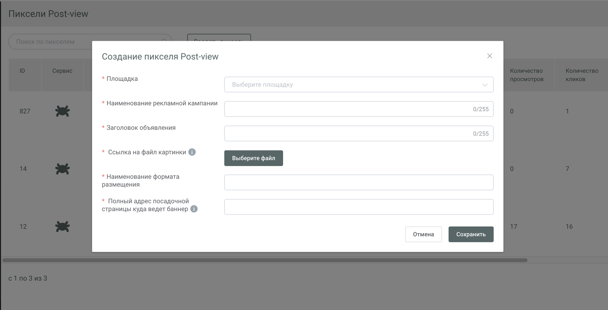Click info icon beside landing page address label
The height and width of the screenshot is (310, 608).
pyautogui.click(x=194, y=209)
